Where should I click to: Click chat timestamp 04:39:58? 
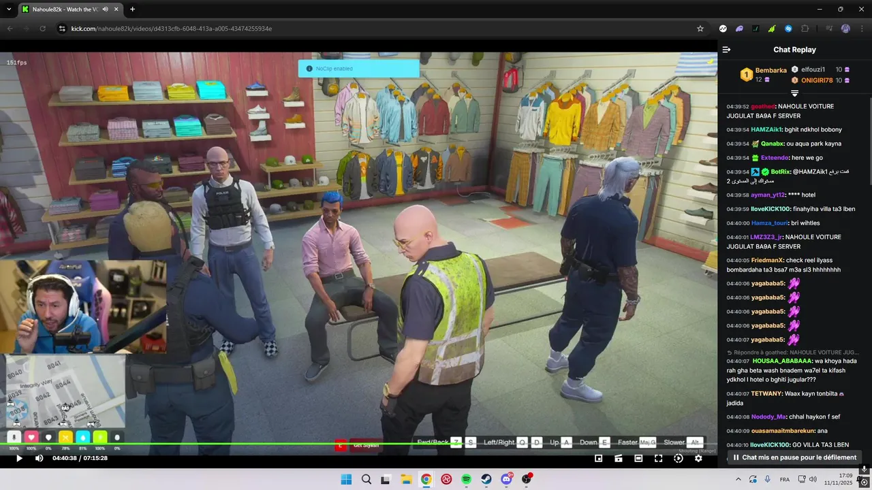tap(738, 195)
